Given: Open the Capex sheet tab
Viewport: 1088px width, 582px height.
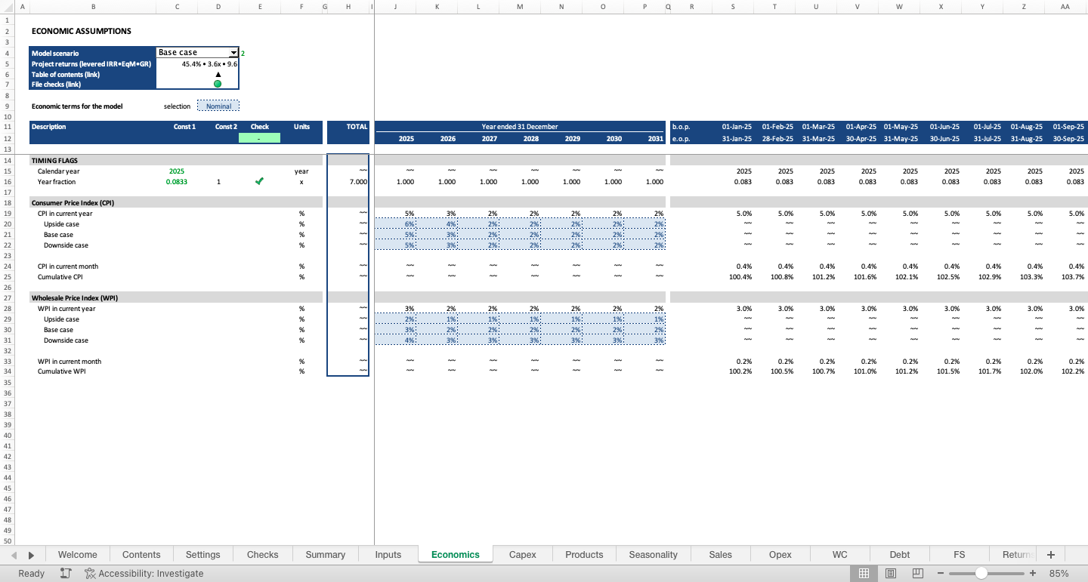Looking at the screenshot, I should (523, 554).
